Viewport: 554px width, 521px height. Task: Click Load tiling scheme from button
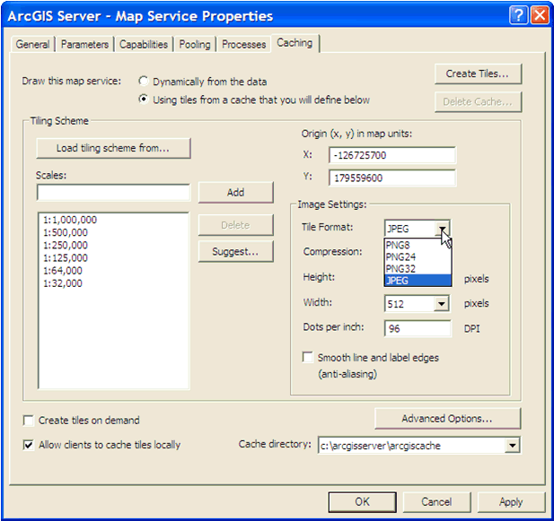[113, 148]
